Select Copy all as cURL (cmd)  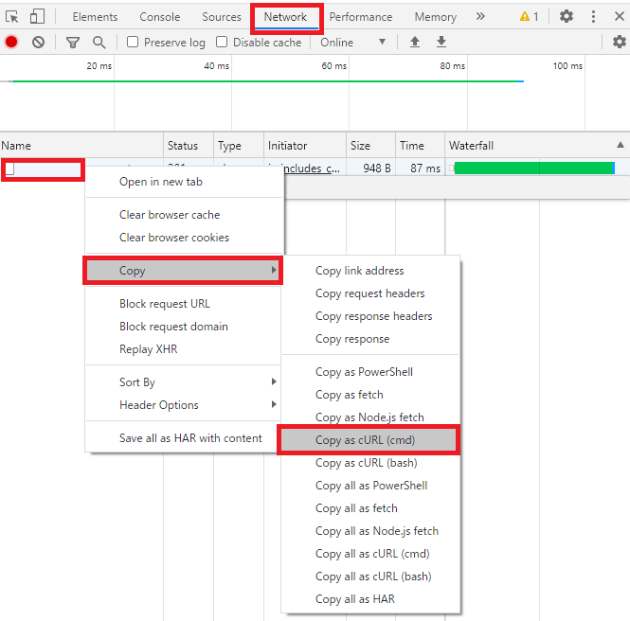click(370, 554)
